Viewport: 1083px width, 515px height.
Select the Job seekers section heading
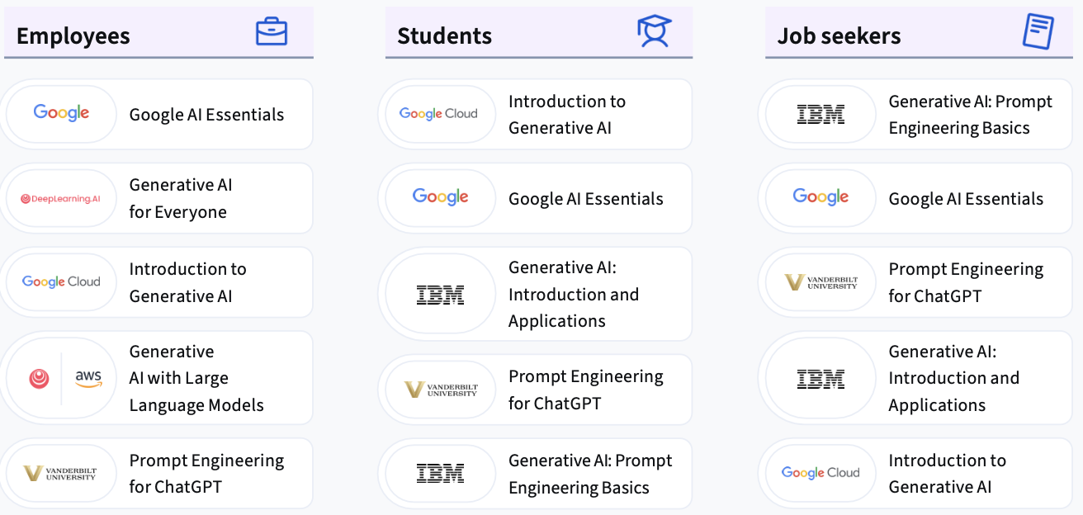tap(839, 36)
